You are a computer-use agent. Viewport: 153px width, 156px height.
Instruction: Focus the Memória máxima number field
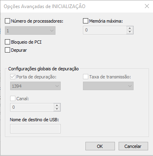[x=105, y=30]
